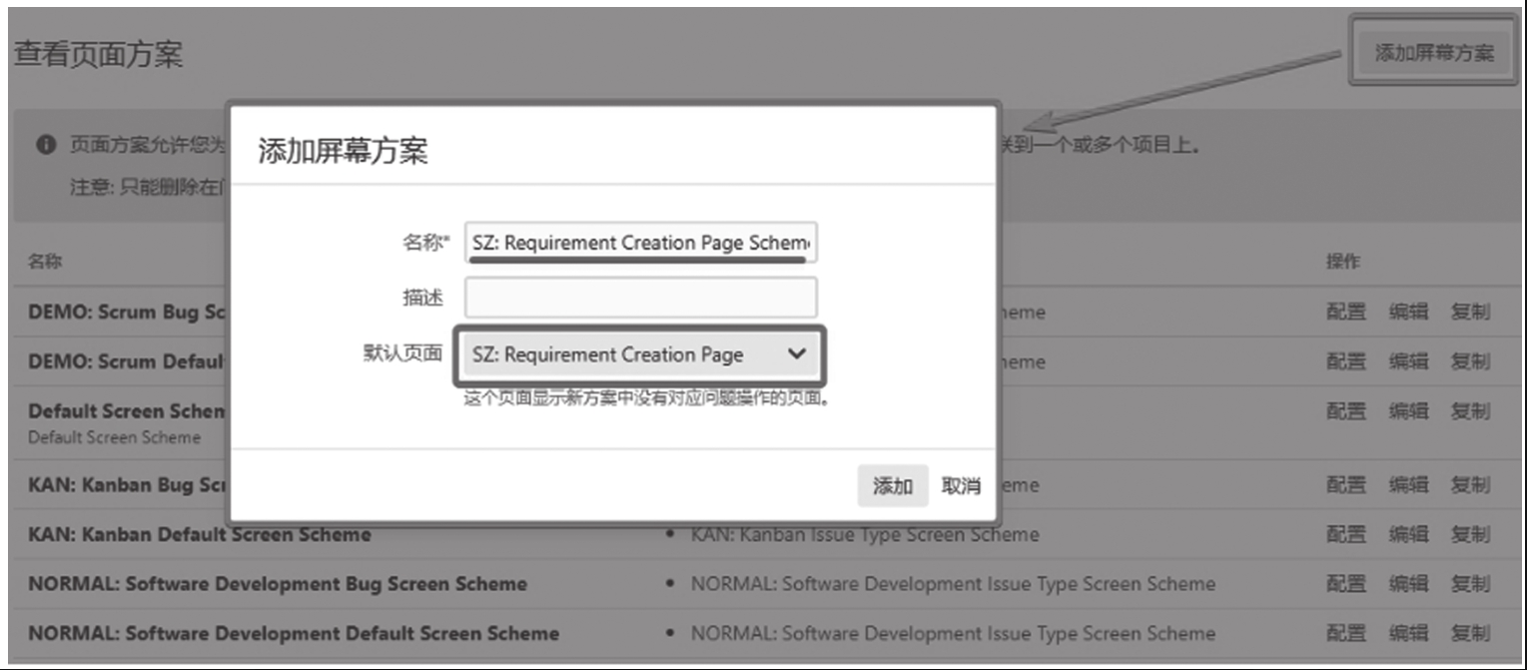Viewport: 1527px width, 670px height.
Task: Click 编辑 for KAN: Kanban Default Screen Scheme
Action: tap(1408, 534)
